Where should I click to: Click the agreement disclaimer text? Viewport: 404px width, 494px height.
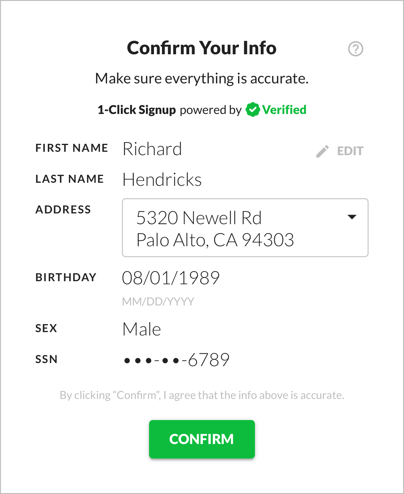pos(202,395)
